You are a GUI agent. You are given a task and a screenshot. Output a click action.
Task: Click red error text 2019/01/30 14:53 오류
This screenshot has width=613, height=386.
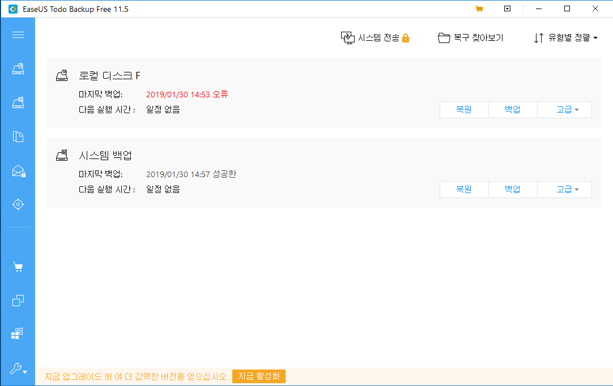(x=187, y=95)
